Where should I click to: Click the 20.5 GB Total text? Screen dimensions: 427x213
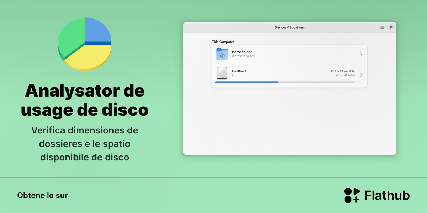pos(345,75)
